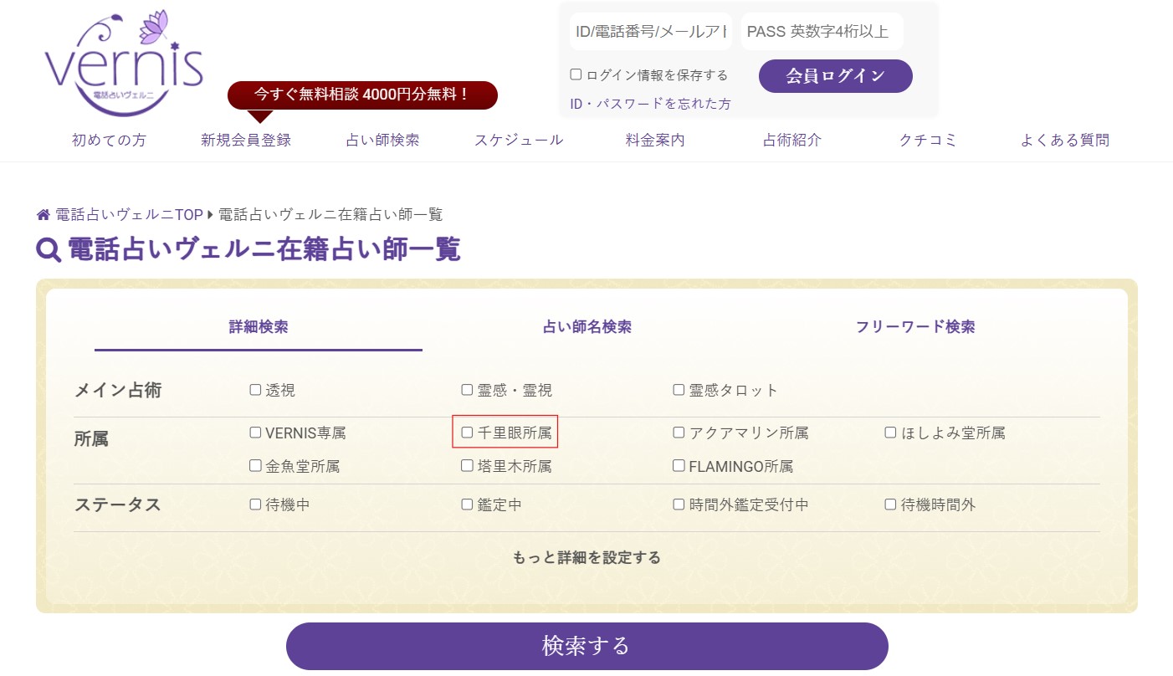Click the magnifying glass icon beside the page title

[47, 249]
